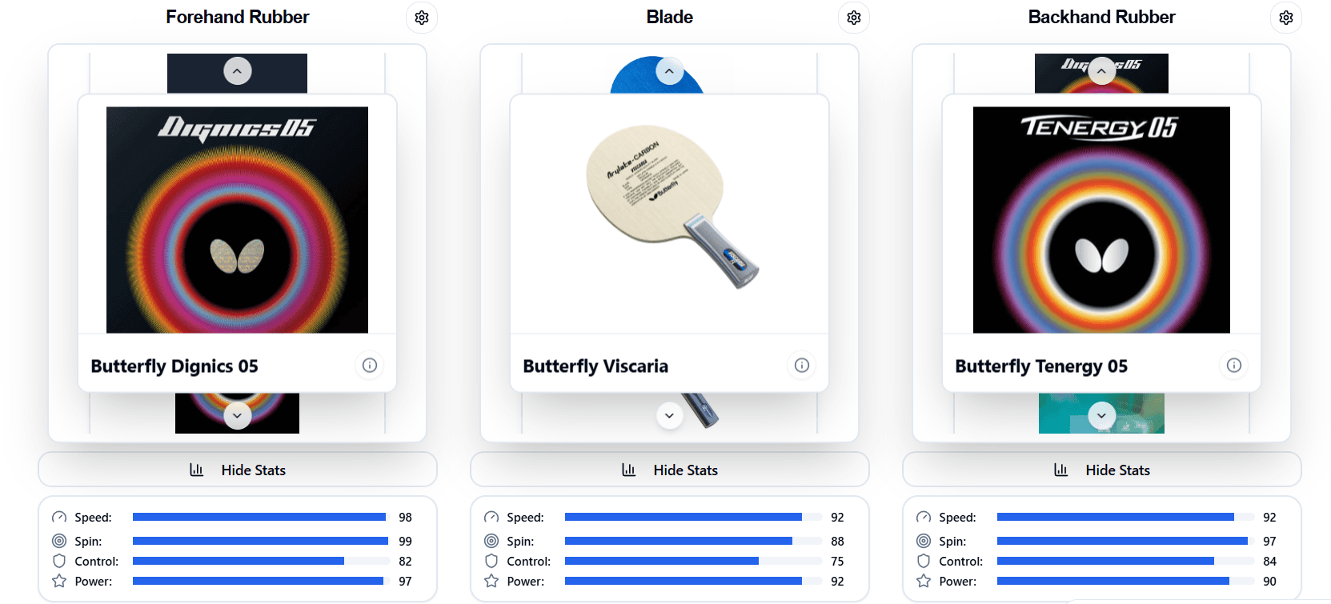This screenshot has height=604, width=1331.
Task: Show next blade using down chevron
Action: (669, 415)
